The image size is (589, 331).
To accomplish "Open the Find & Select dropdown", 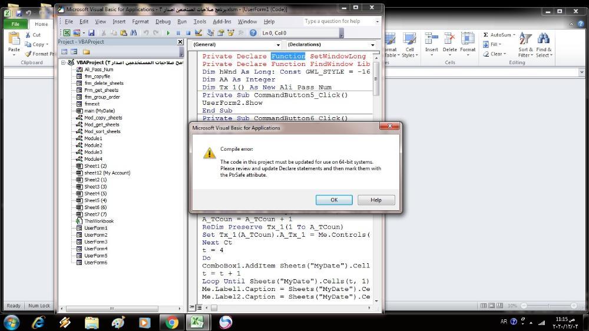I will point(544,45).
